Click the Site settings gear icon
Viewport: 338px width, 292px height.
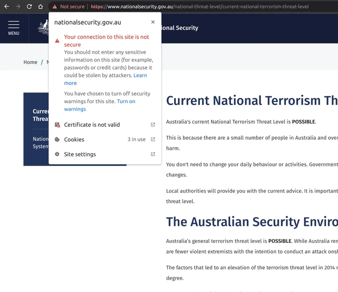(x=57, y=154)
